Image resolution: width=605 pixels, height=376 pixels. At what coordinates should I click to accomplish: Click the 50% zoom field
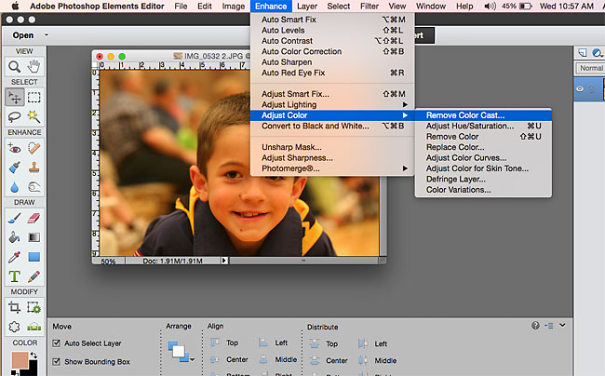click(108, 262)
